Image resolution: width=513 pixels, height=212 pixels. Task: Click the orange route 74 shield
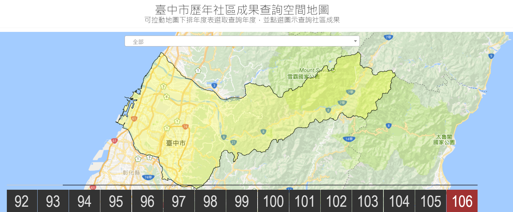pos(186,127)
